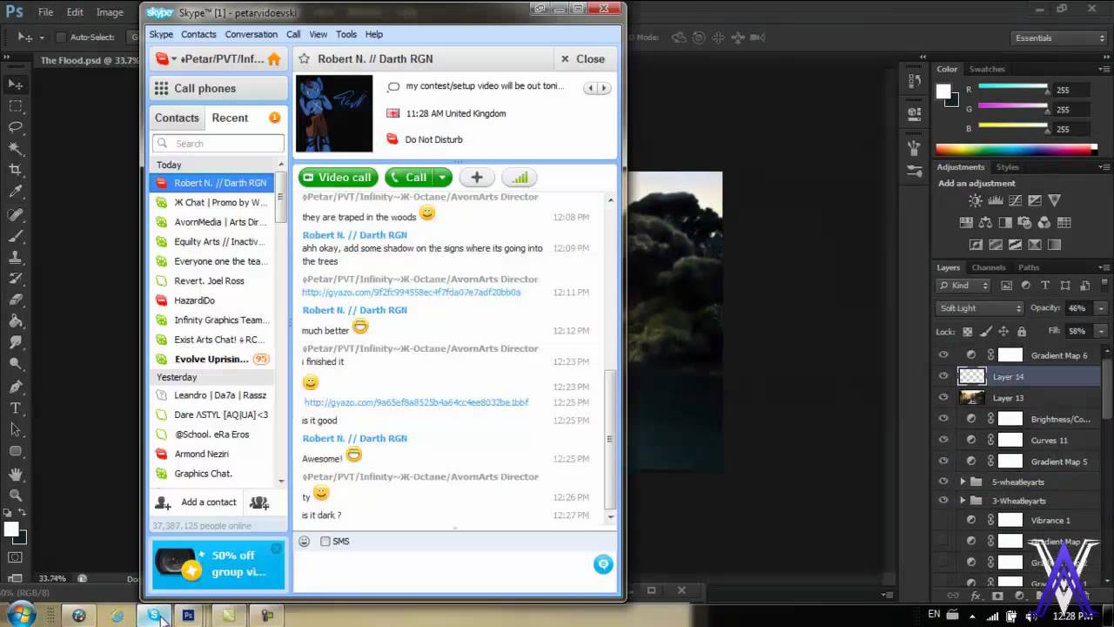Open the Opacity slider dropdown
Image resolution: width=1114 pixels, height=627 pixels.
point(1102,308)
